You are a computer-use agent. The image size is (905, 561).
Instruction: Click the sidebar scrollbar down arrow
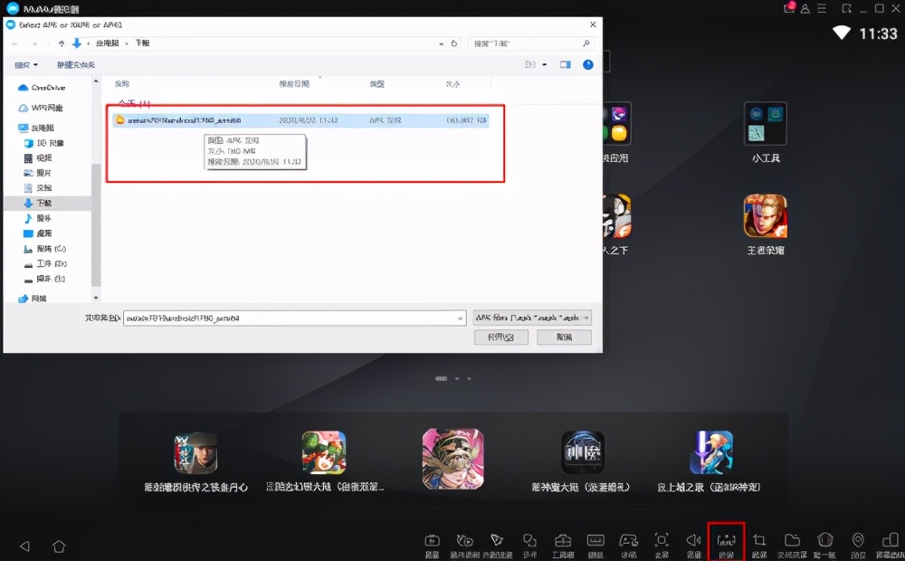[96, 298]
